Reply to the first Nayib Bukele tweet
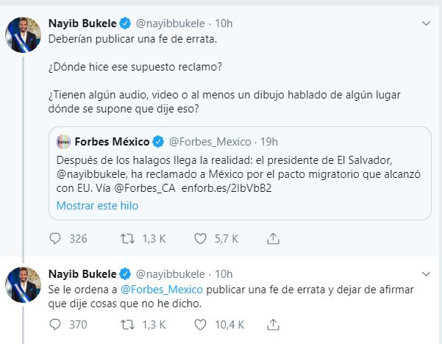Screen dimensions: 442x344 (x=56, y=238)
